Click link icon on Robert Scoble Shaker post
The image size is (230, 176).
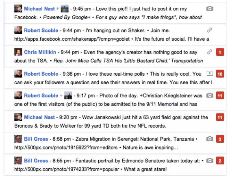click(x=210, y=30)
